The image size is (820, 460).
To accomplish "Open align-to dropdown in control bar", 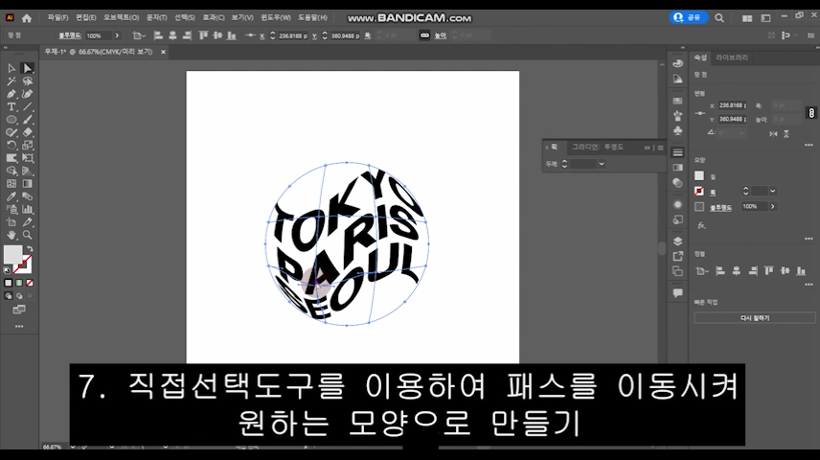I will click(138, 35).
